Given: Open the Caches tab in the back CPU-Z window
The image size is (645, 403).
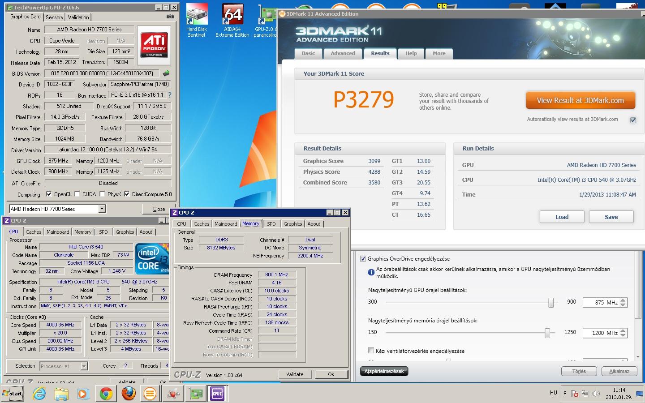Looking at the screenshot, I should pos(34,232).
